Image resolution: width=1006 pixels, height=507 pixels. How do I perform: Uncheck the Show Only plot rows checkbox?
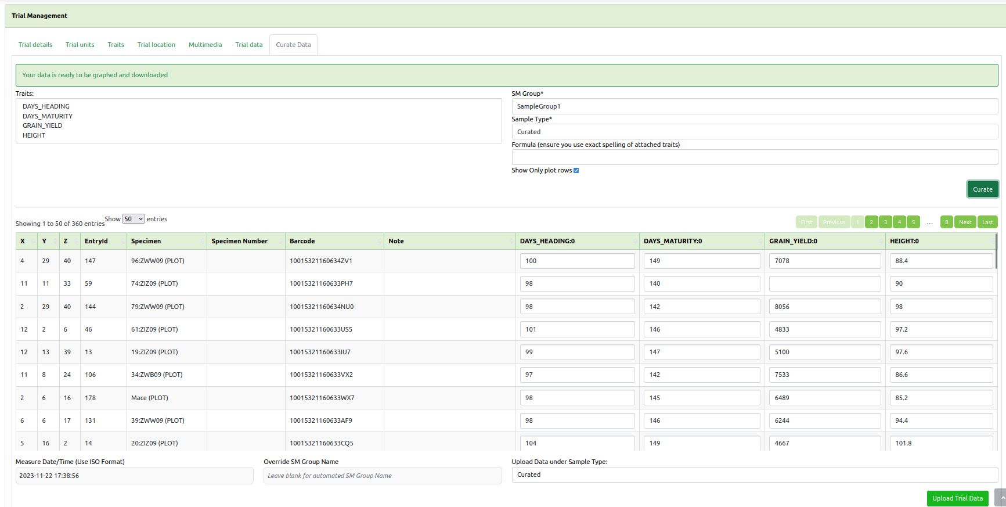pos(576,171)
